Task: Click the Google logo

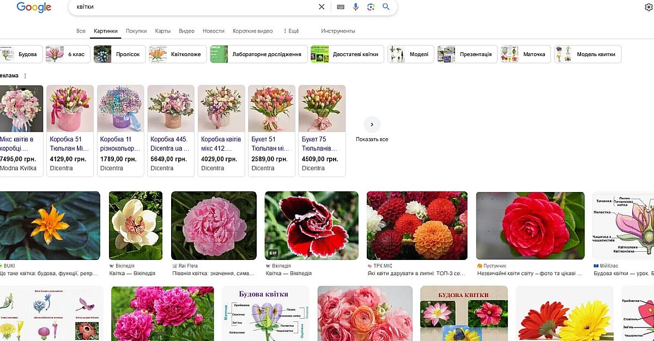Action: coord(34,8)
